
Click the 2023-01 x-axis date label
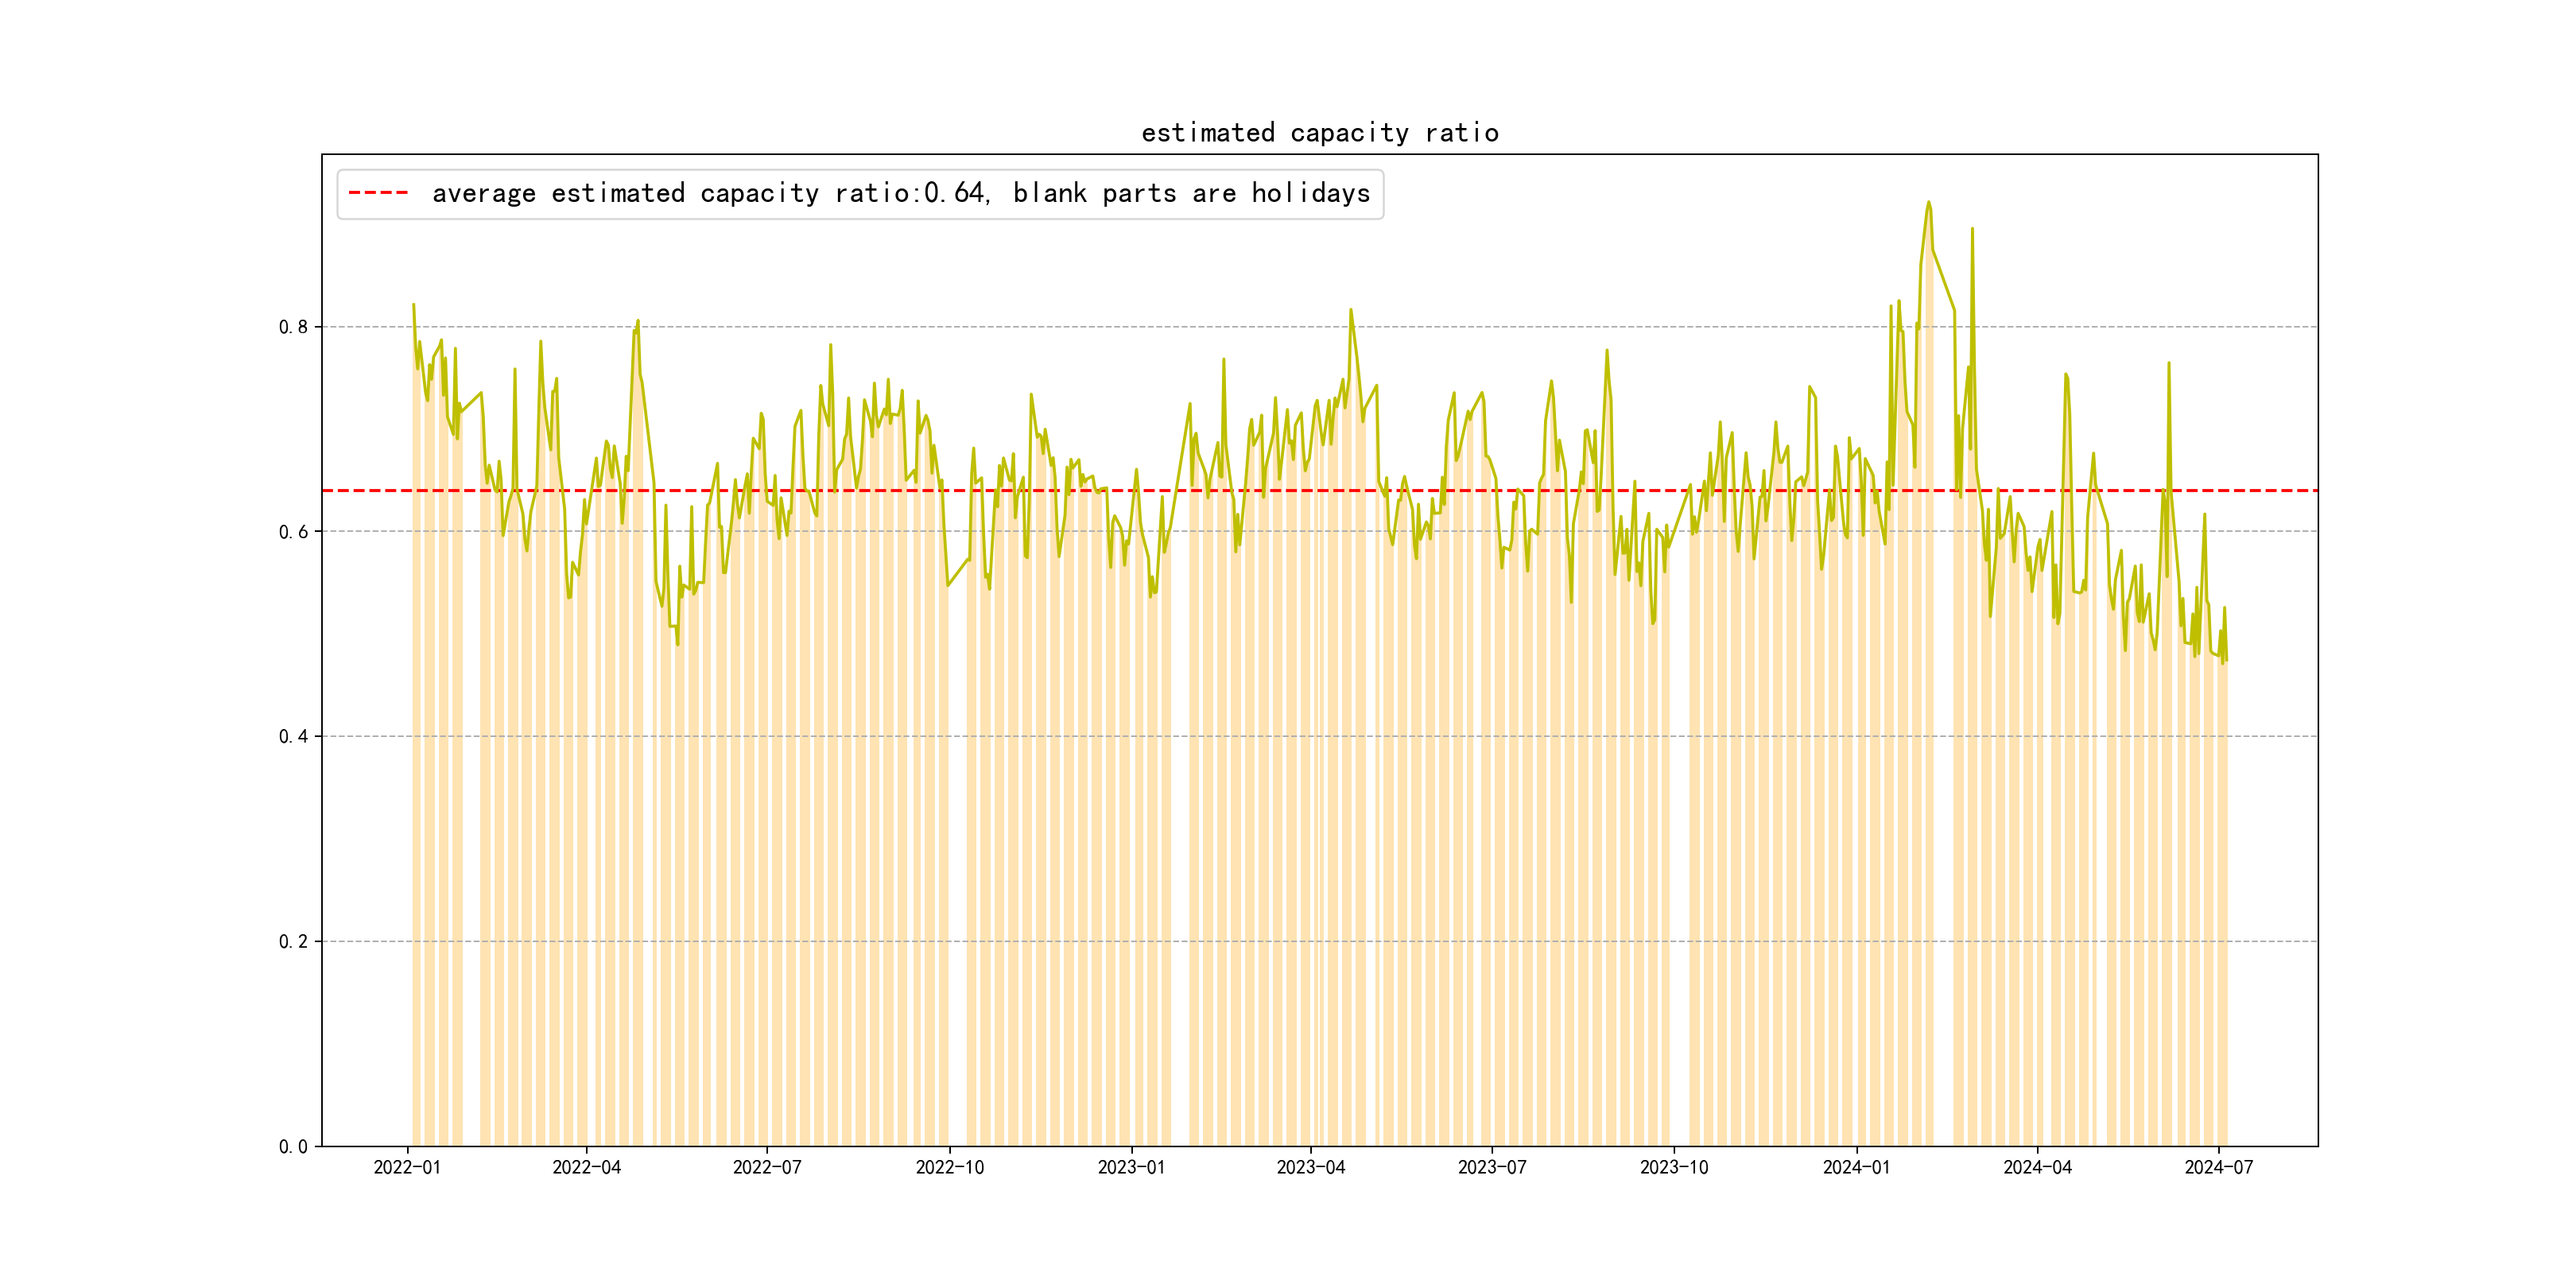click(1131, 1168)
